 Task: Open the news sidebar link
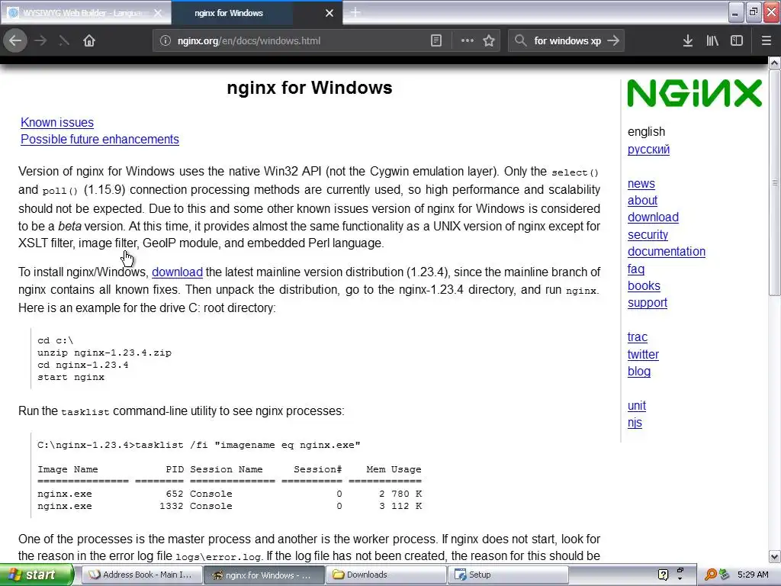(x=641, y=184)
